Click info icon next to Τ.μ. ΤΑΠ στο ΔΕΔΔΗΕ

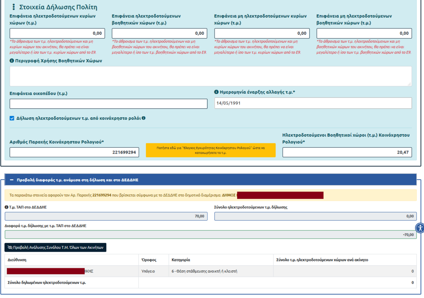(7, 207)
